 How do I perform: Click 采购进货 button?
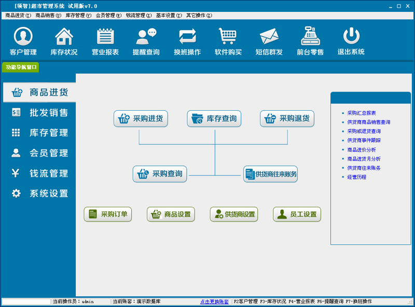point(141,119)
